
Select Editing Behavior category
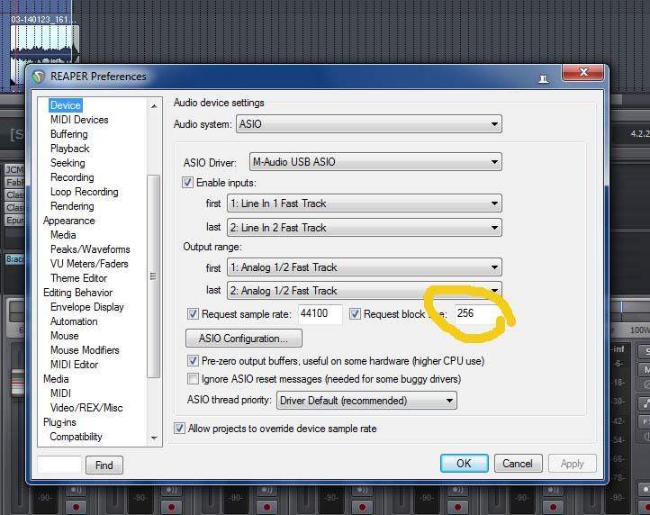pyautogui.click(x=78, y=293)
